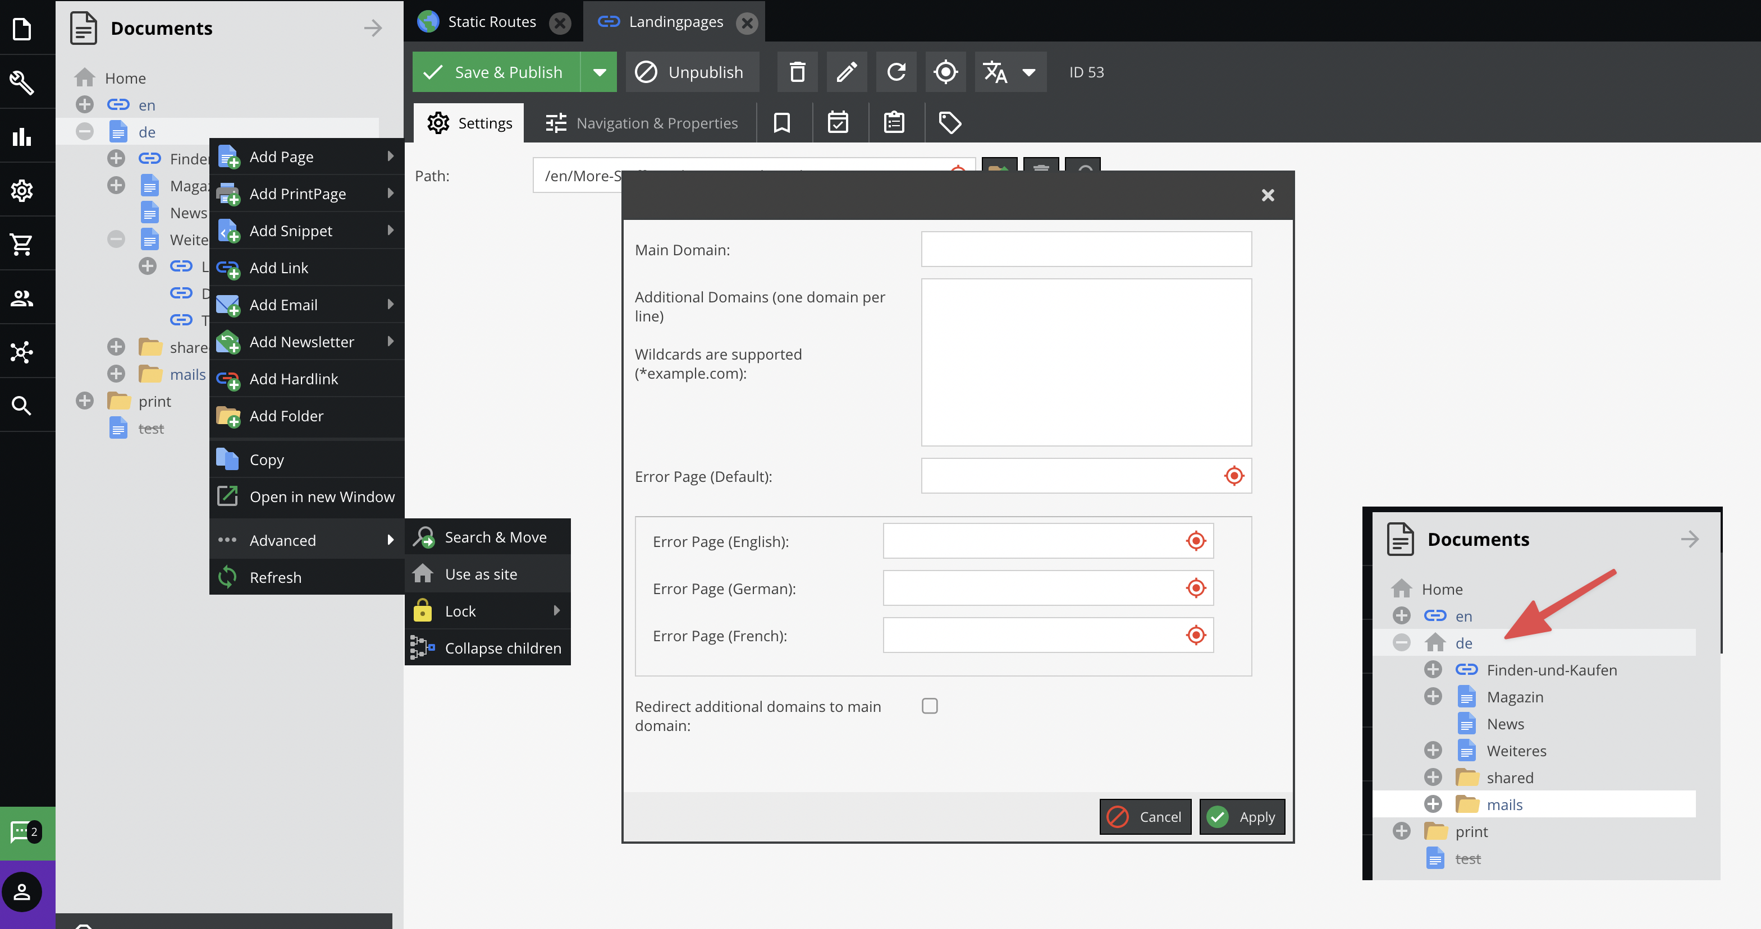
Task: Click the show-in-tree target icon
Action: [x=945, y=72]
